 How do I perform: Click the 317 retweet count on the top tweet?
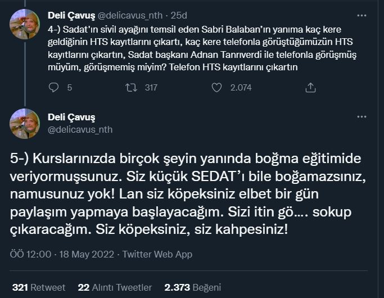click(150, 87)
